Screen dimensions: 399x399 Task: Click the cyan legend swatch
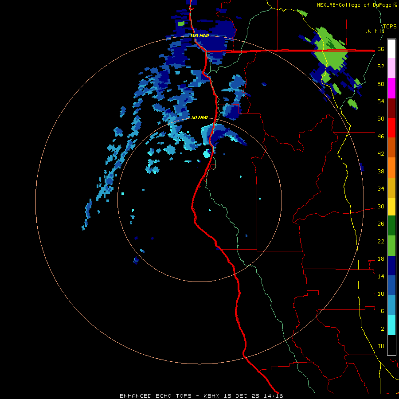[391, 325]
